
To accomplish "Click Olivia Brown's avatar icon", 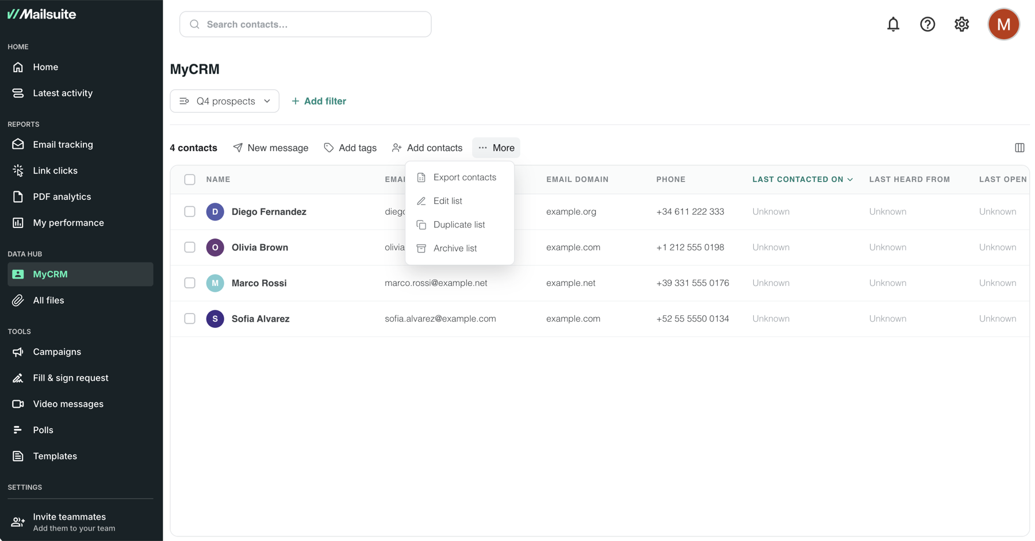I will pos(215,248).
